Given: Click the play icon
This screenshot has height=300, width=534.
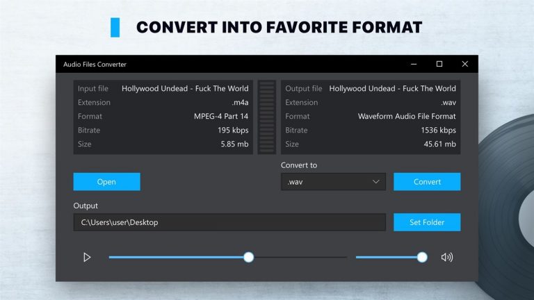Looking at the screenshot, I should (x=87, y=257).
